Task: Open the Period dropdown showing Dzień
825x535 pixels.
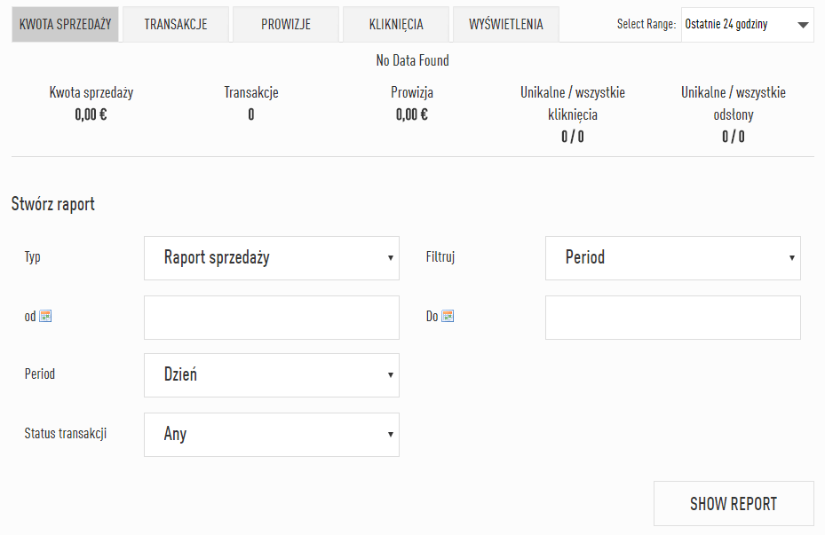Action: click(x=272, y=375)
